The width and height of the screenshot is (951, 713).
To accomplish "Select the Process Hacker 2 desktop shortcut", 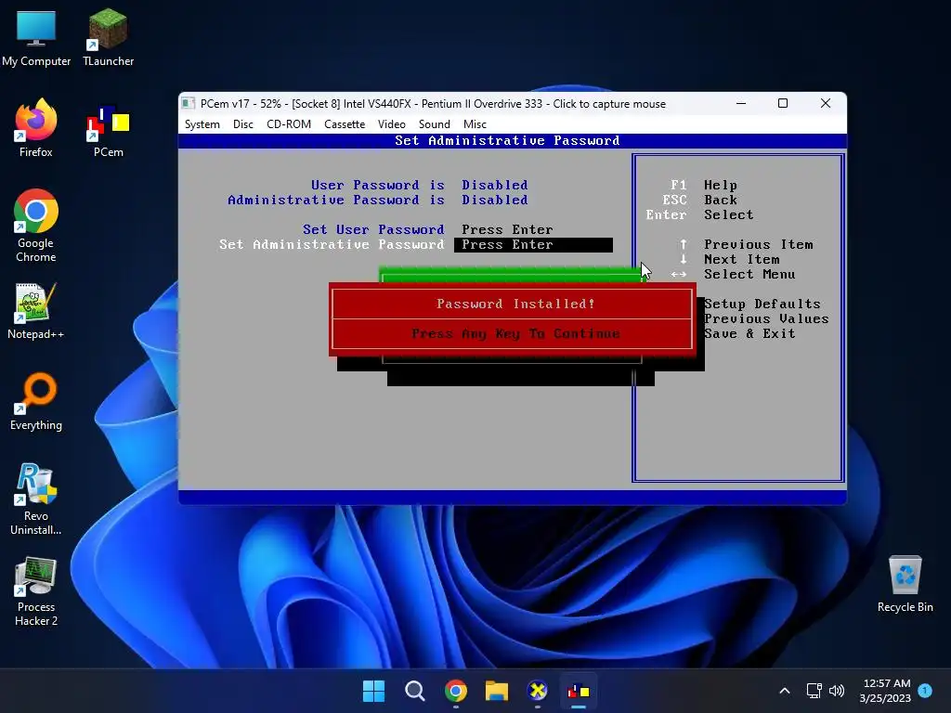I will pyautogui.click(x=36, y=591).
